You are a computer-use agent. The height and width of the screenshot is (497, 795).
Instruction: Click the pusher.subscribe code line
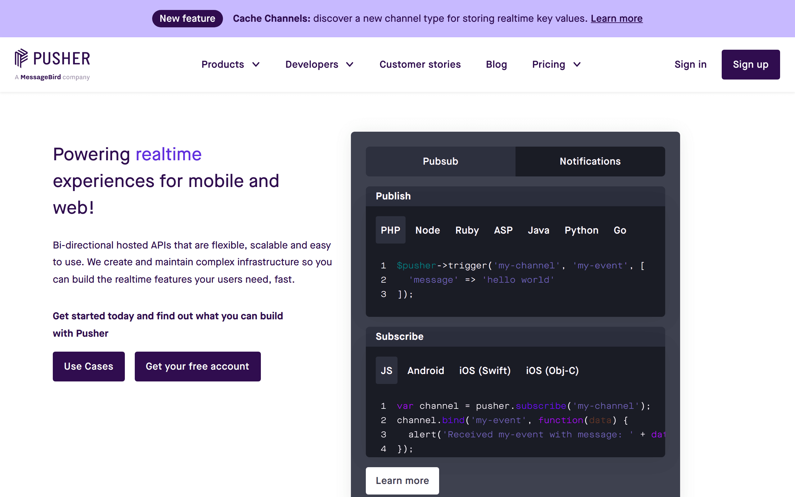523,406
